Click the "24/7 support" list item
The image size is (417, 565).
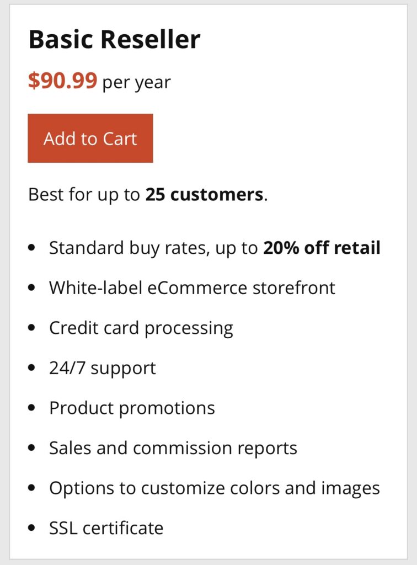103,368
